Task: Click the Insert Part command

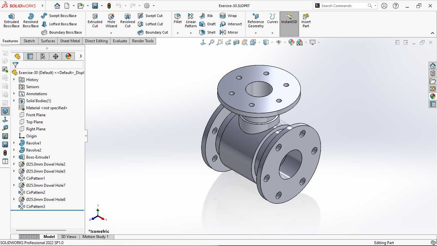Action: (306, 20)
